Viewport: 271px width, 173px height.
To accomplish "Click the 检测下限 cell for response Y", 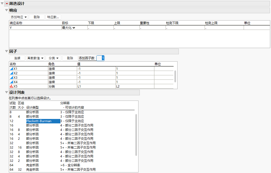I will click(x=185, y=28).
